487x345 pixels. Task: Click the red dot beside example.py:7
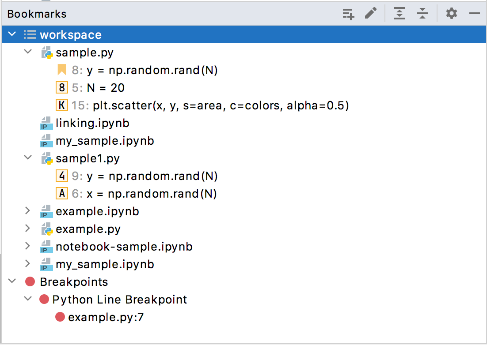(x=60, y=317)
